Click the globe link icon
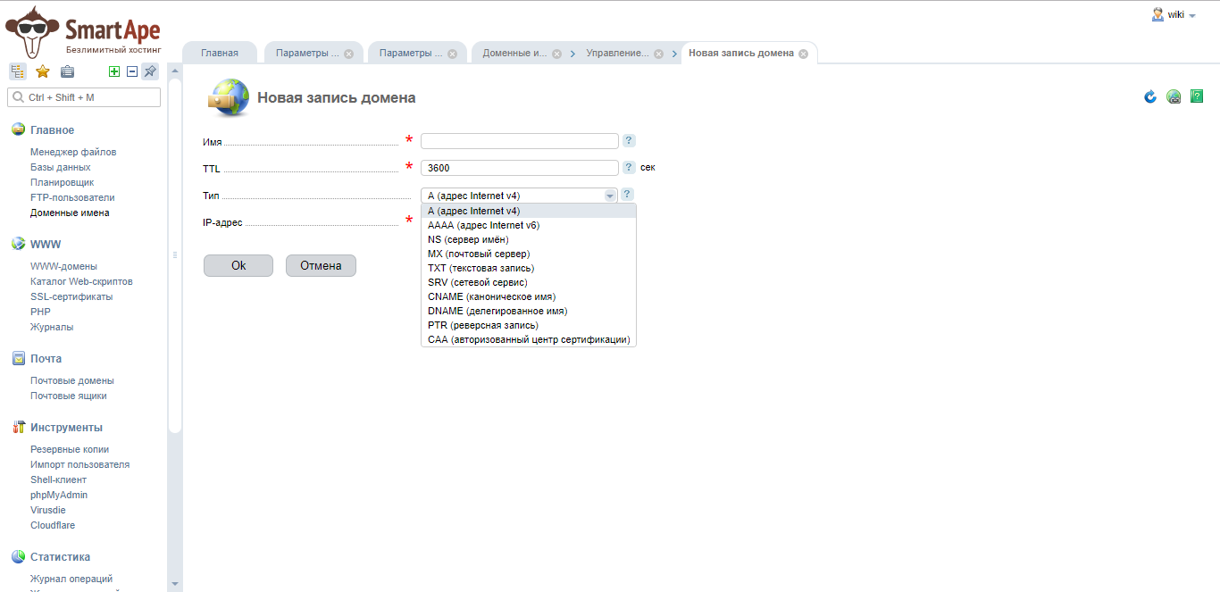 pos(1174,96)
